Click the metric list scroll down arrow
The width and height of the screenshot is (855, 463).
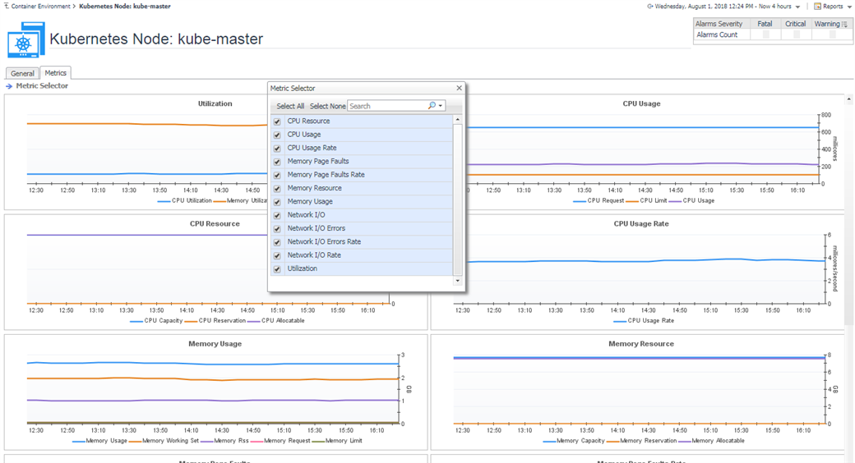click(x=457, y=281)
